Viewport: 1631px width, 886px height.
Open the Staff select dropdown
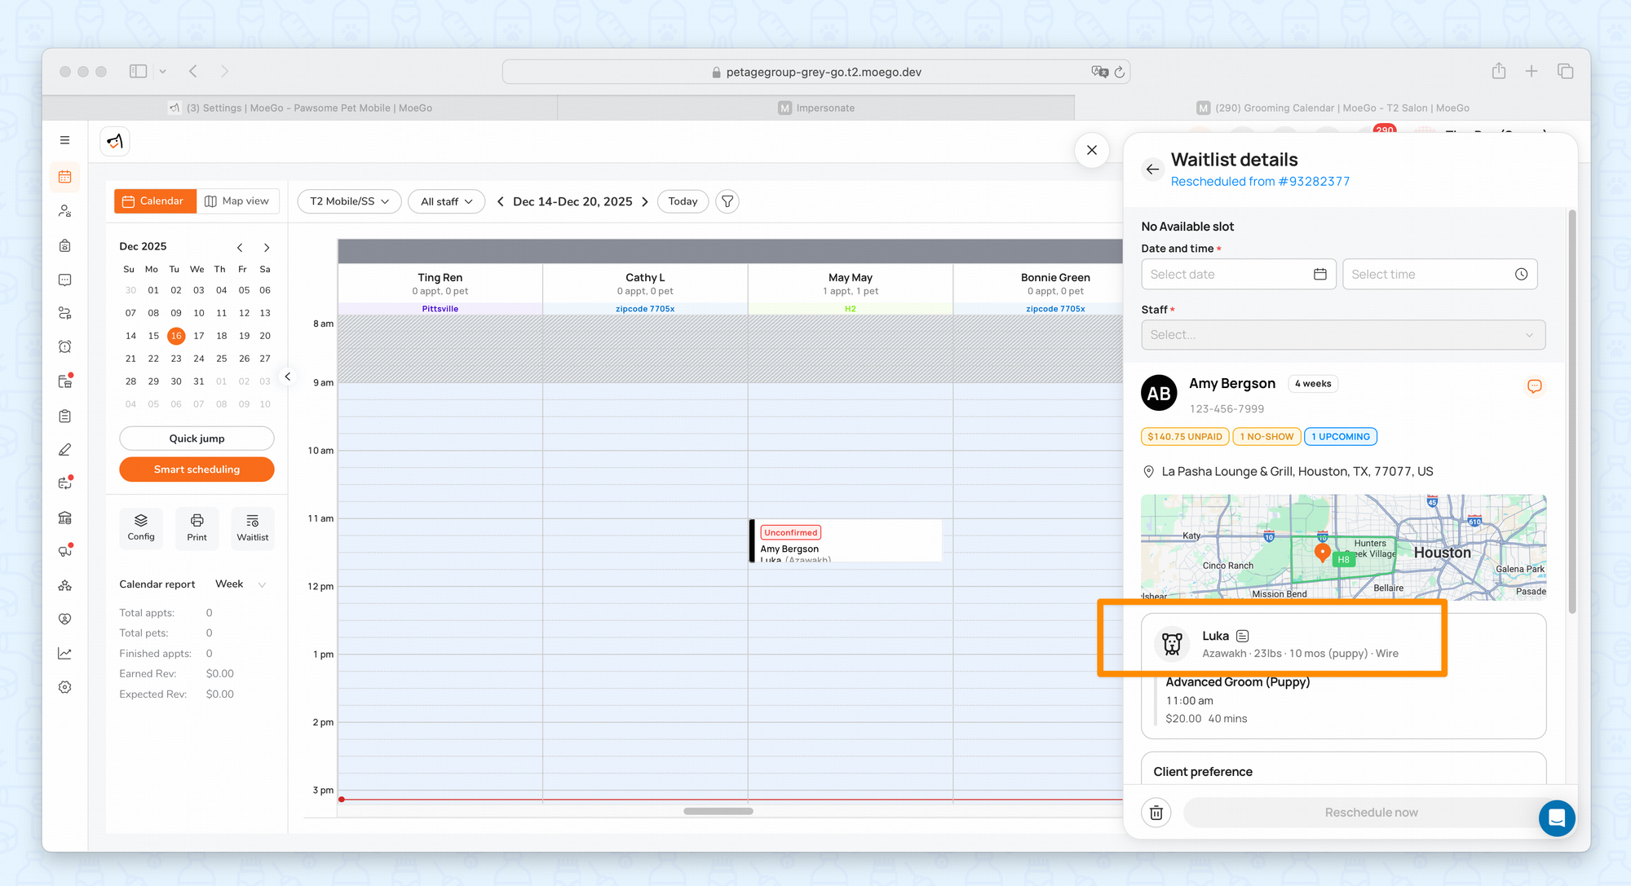[x=1342, y=335]
